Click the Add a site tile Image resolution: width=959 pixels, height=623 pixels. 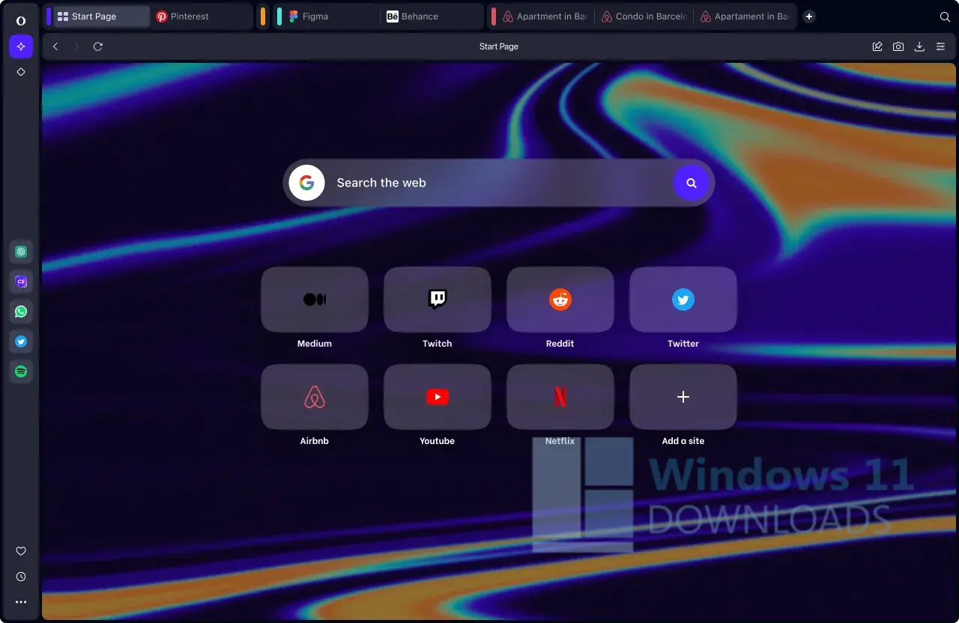point(683,397)
